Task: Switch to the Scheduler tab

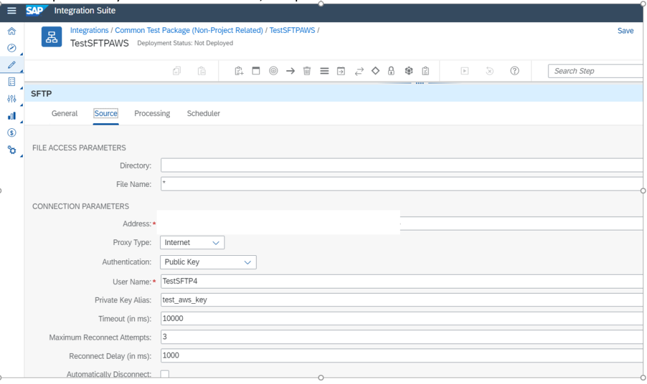Action: pos(203,114)
